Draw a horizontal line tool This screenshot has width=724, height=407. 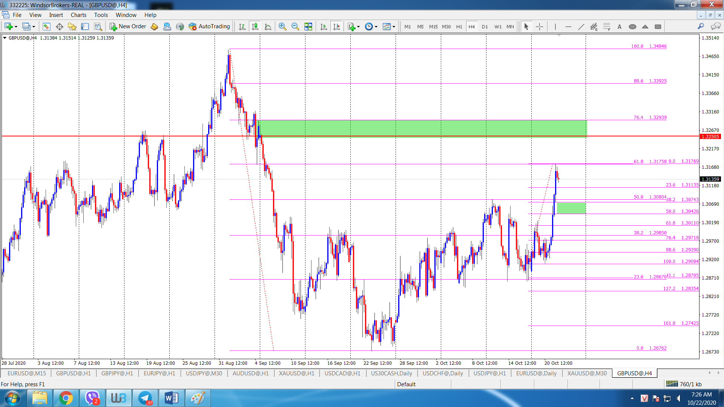568,26
